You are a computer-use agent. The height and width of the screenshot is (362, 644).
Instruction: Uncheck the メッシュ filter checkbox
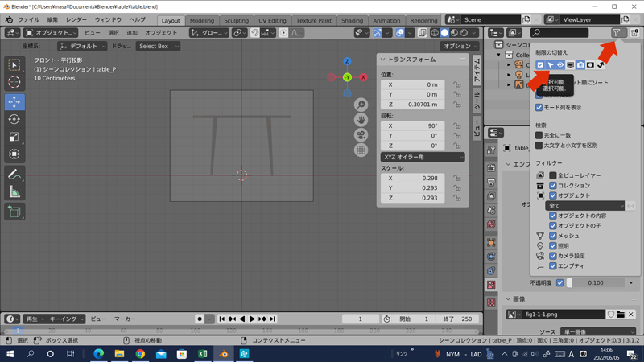point(553,236)
